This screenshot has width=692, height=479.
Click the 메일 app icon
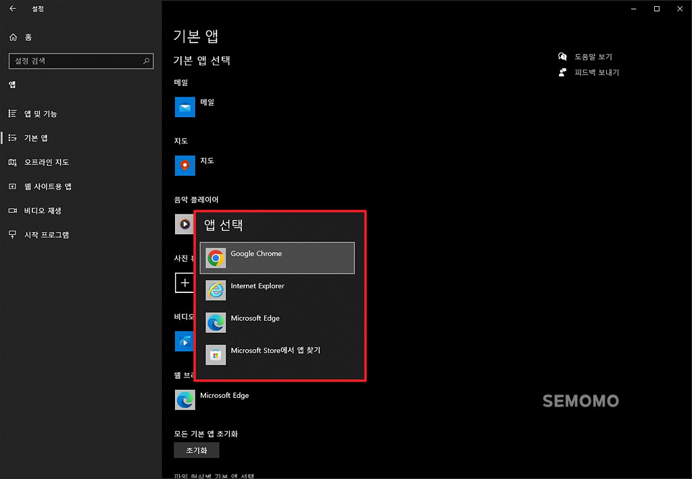185,107
